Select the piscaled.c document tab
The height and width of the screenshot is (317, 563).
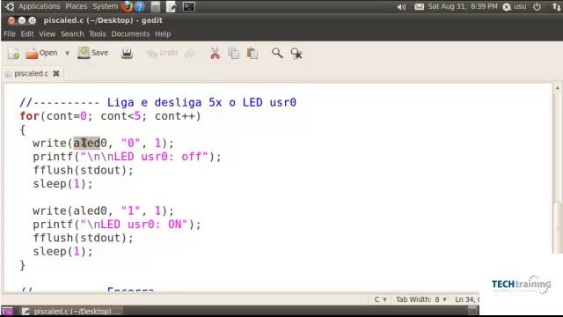click(32, 73)
